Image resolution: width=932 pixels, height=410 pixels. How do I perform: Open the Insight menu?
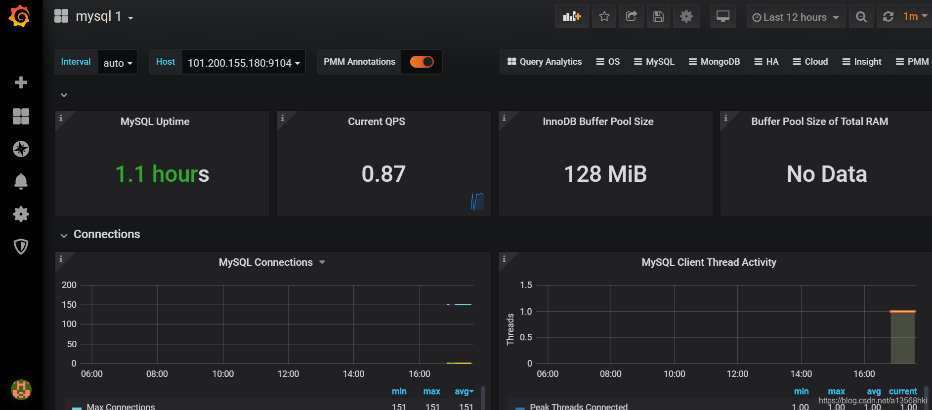pos(861,62)
